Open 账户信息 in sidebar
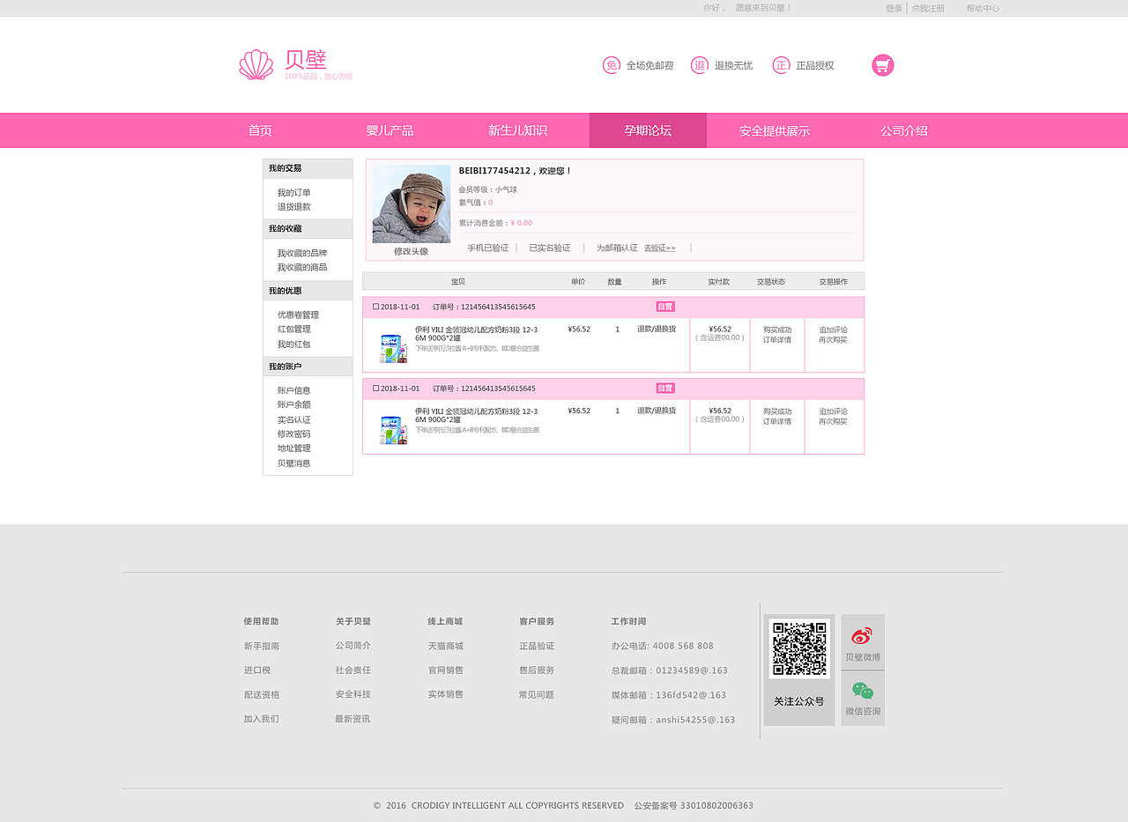Image resolution: width=1128 pixels, height=822 pixels. coord(294,390)
